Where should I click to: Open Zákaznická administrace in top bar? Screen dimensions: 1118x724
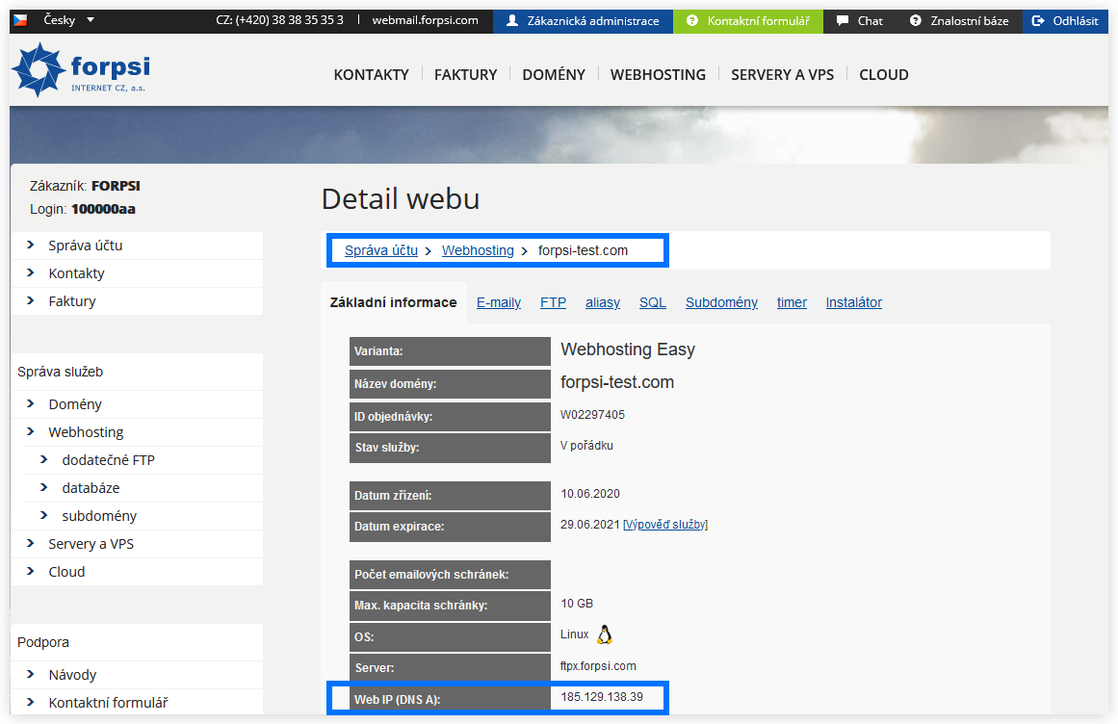(x=584, y=20)
